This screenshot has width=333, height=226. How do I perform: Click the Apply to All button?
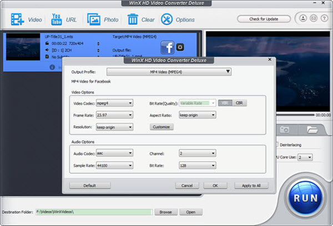pyautogui.click(x=251, y=185)
